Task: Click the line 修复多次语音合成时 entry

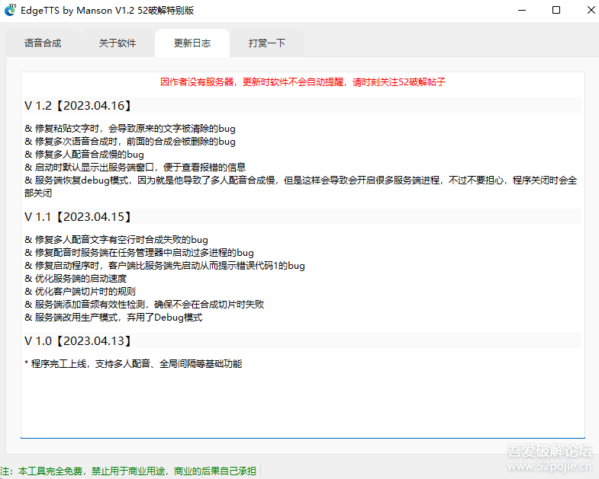Action: 130,142
